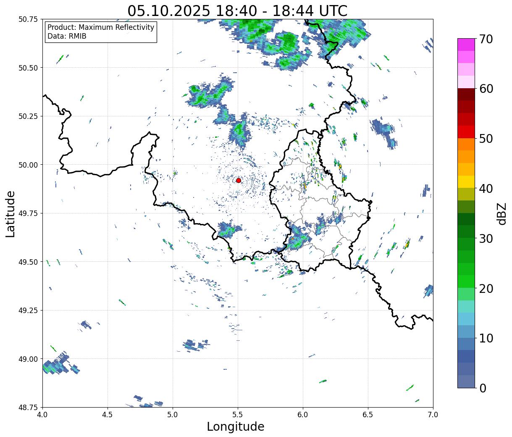Screen dimensions: 512x437
Task: Click the latitude tick label 50.00
Action: [28, 165]
